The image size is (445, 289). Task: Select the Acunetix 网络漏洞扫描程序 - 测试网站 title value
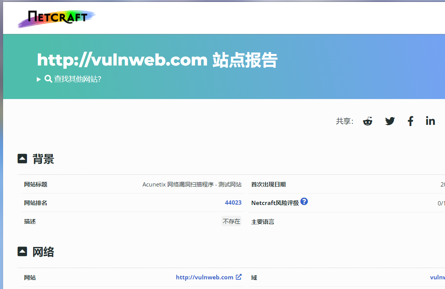tap(192, 184)
